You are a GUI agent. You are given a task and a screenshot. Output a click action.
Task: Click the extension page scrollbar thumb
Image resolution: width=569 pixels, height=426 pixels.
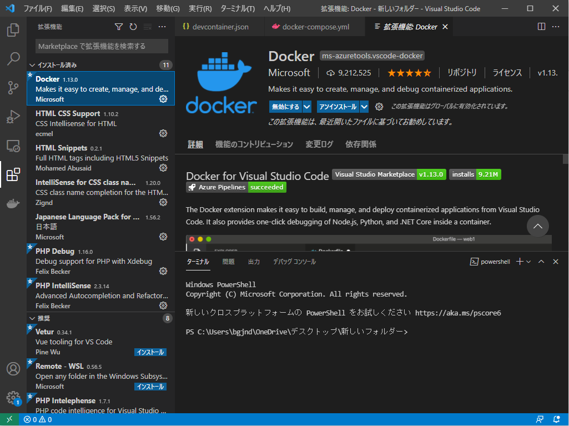tap(565, 159)
